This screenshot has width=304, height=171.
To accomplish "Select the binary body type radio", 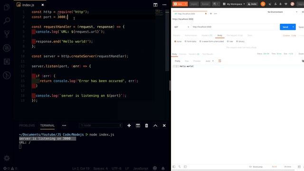I will click(237, 41).
